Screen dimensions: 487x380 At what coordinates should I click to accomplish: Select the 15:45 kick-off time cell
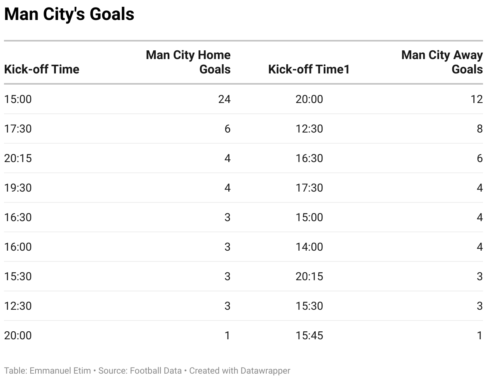coord(309,335)
